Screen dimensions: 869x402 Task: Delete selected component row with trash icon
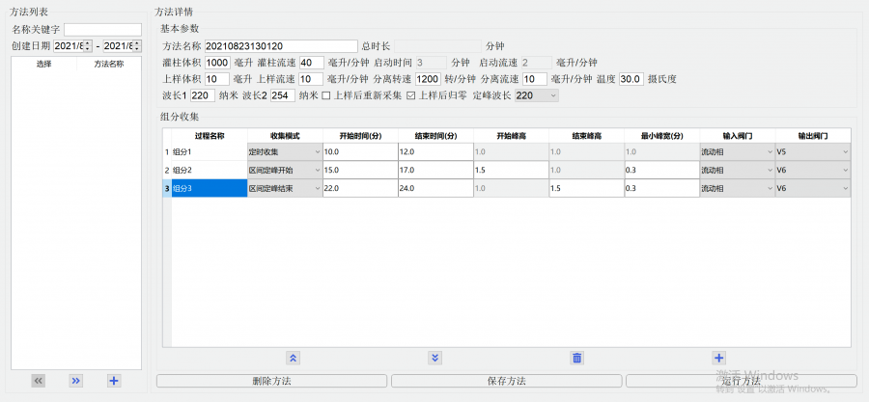pyautogui.click(x=576, y=358)
